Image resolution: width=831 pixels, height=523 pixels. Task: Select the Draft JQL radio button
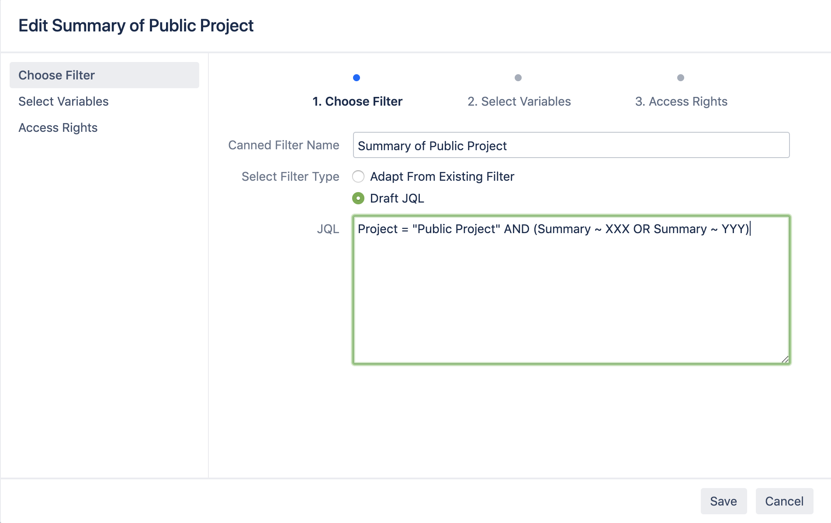[358, 198]
